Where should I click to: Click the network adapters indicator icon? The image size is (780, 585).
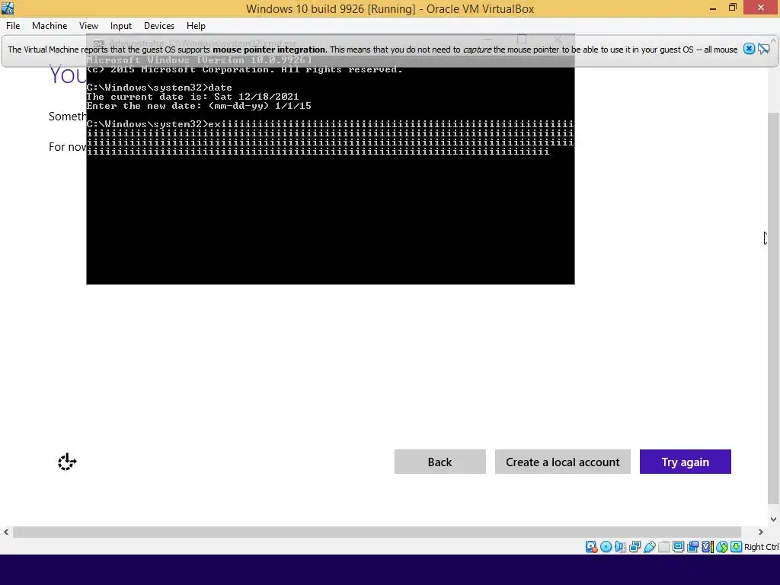coord(635,547)
